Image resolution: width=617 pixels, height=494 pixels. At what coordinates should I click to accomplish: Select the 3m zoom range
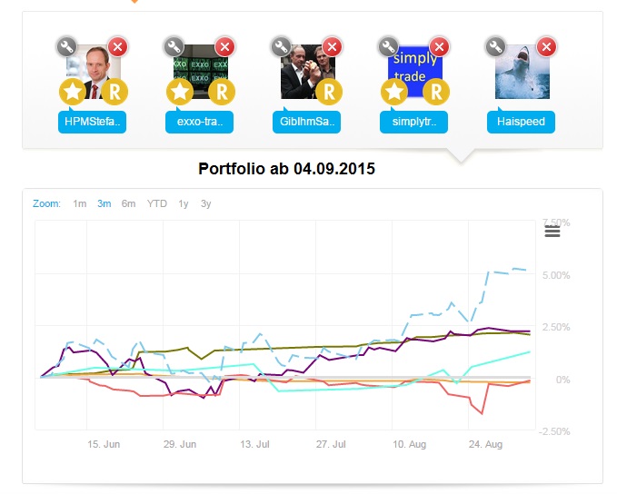[x=104, y=203]
